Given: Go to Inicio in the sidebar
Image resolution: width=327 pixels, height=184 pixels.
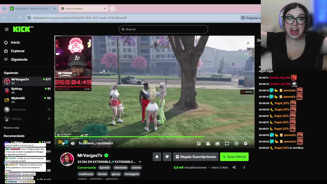Looking at the screenshot, I should 15,42.
